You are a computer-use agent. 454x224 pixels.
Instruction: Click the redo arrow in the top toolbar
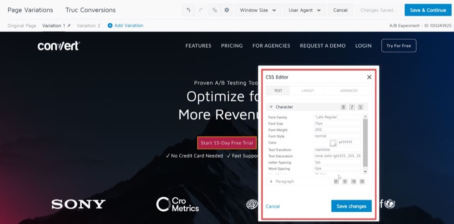click(201, 10)
